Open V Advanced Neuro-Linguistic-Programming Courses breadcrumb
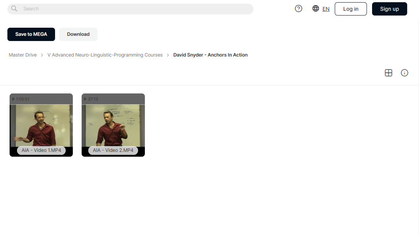The image size is (419, 235). pyautogui.click(x=105, y=55)
